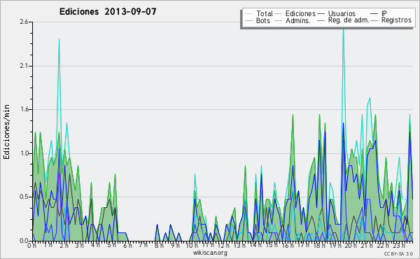
Task: Click the 0.5 y-axis value
Action: click(24, 197)
